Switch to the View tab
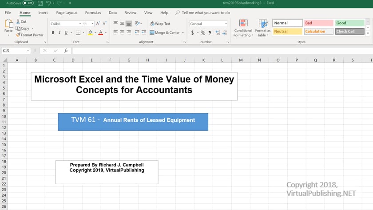This screenshot has width=373, height=210. pyautogui.click(x=148, y=12)
